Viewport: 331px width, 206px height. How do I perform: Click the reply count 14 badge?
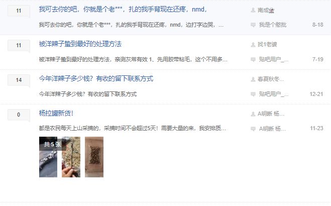click(19, 80)
